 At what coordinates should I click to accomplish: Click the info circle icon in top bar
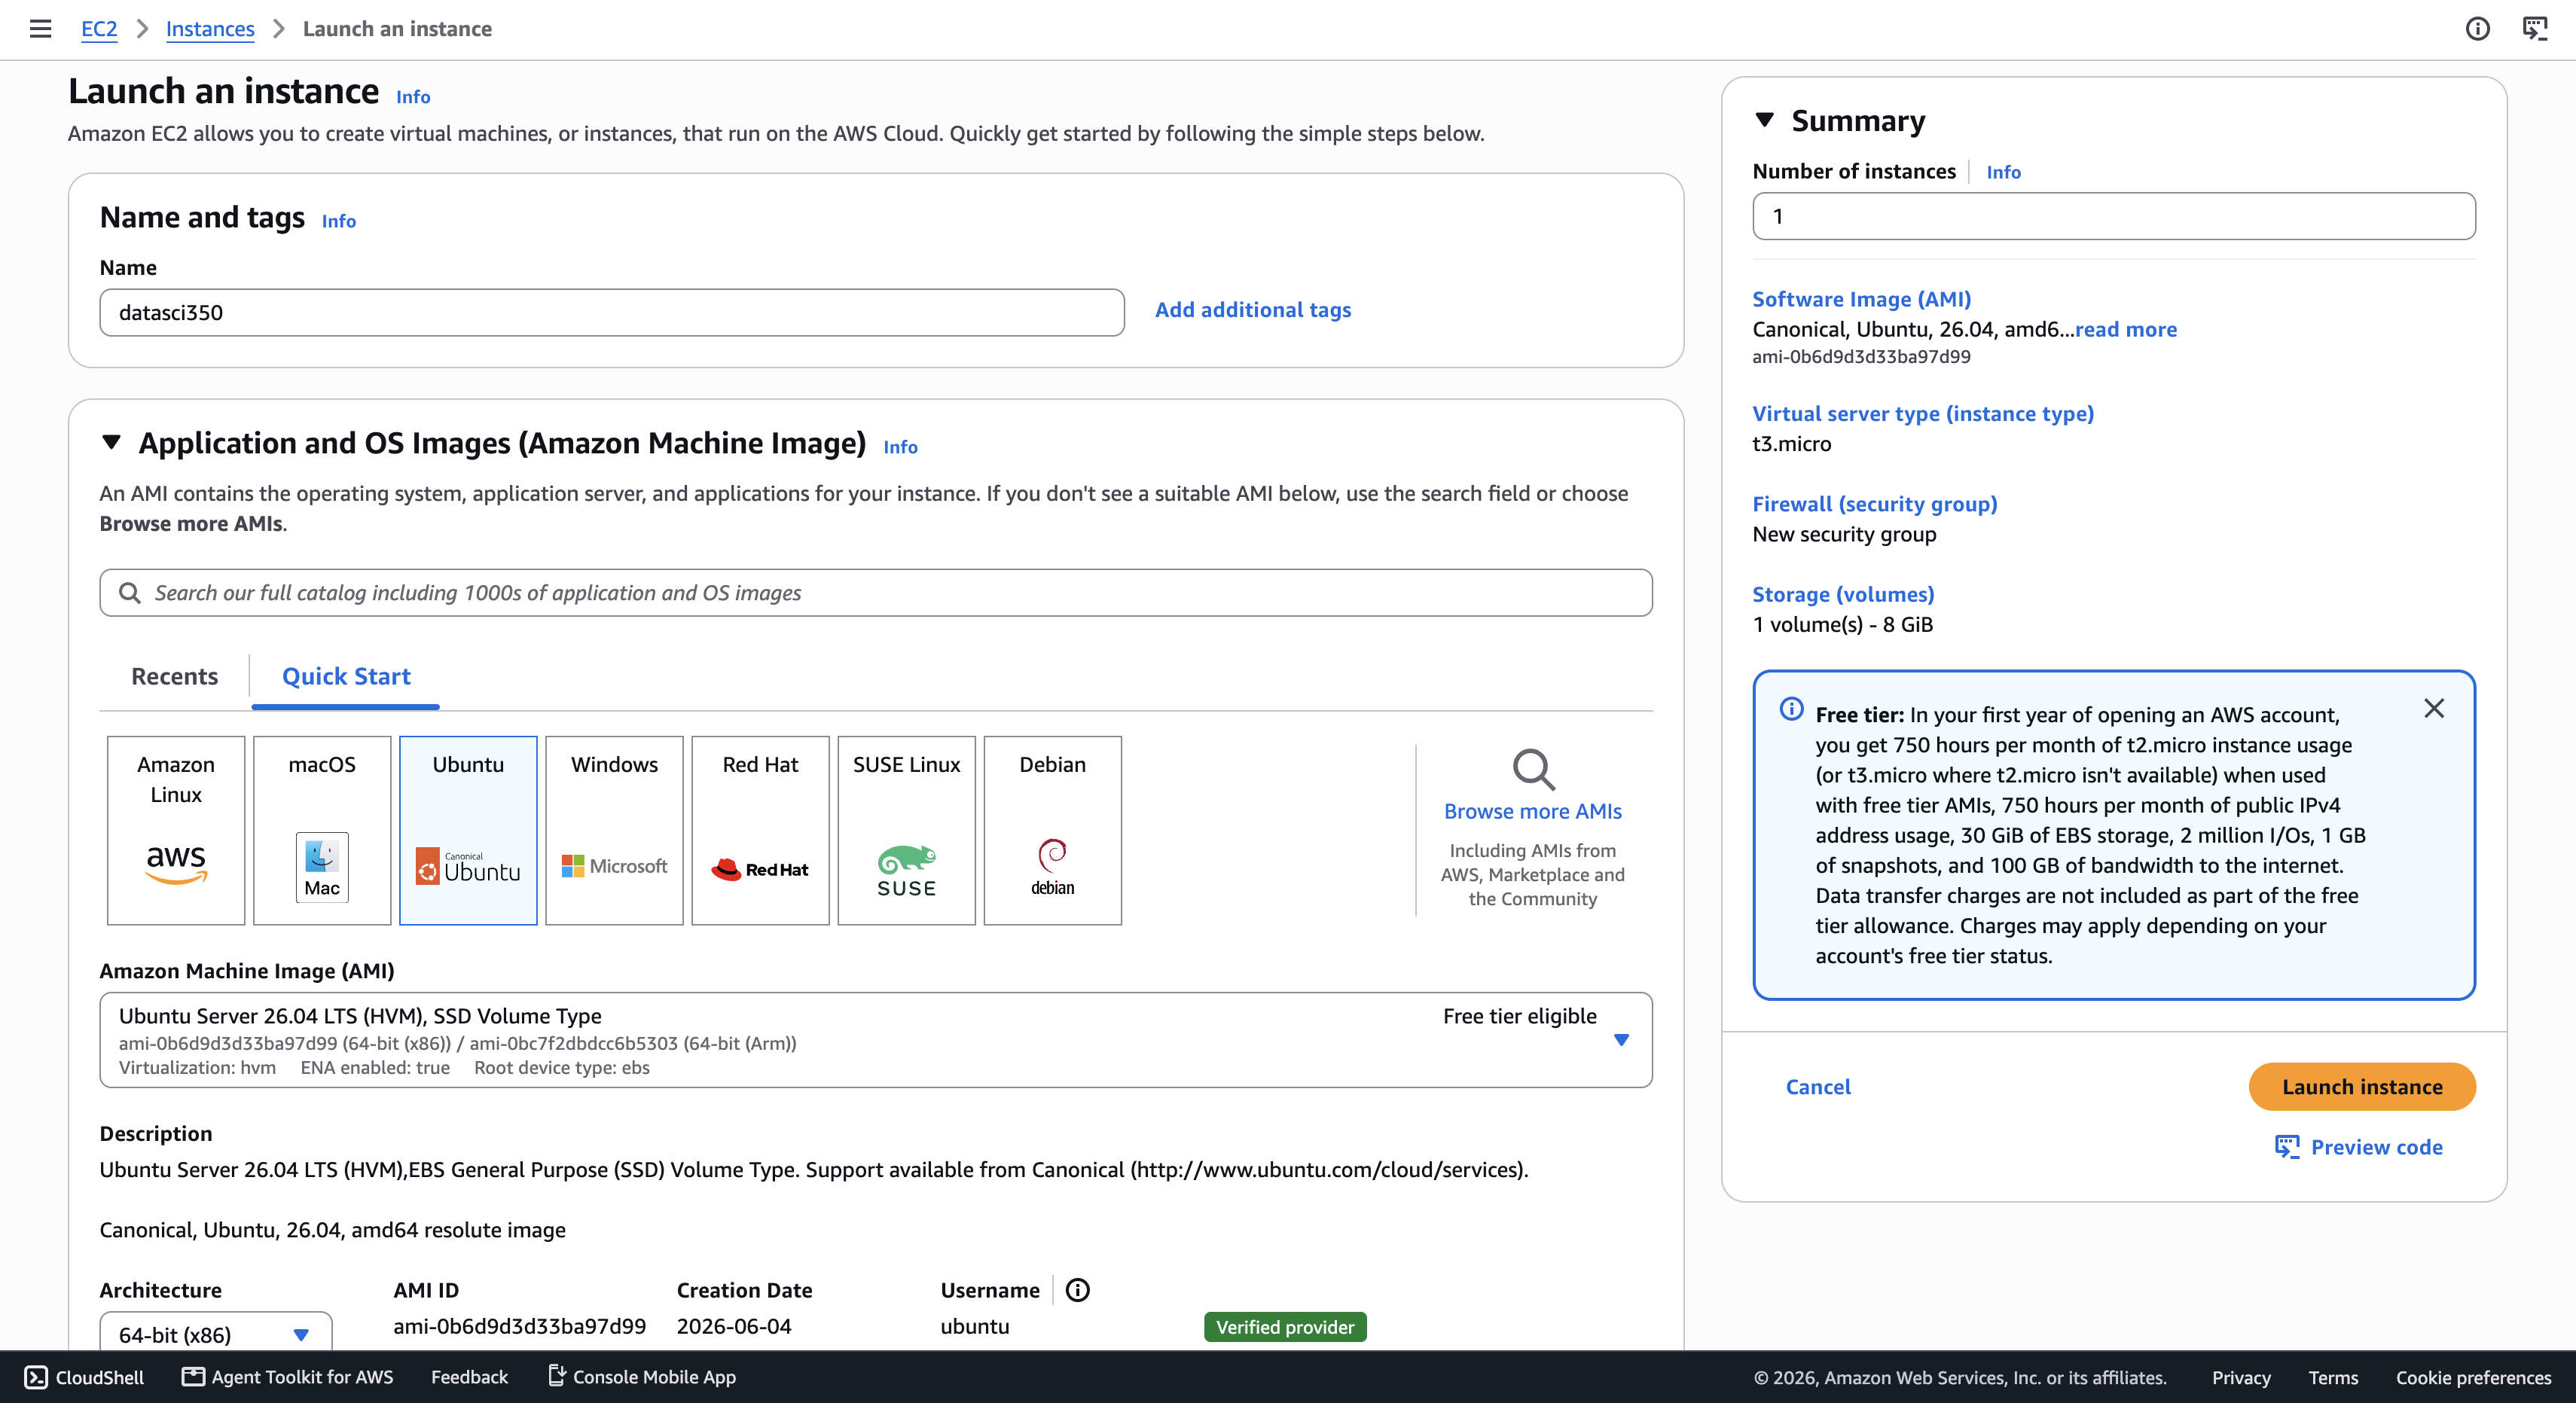pos(2477,29)
